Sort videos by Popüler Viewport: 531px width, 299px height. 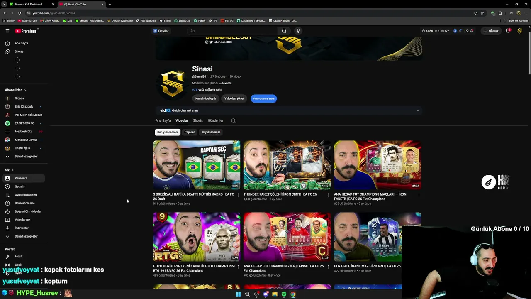(x=190, y=132)
